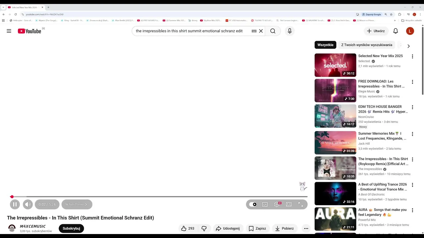Bookmark this page with the star
Image resolution: width=424 pixels, height=238 pixels.
[391, 15]
